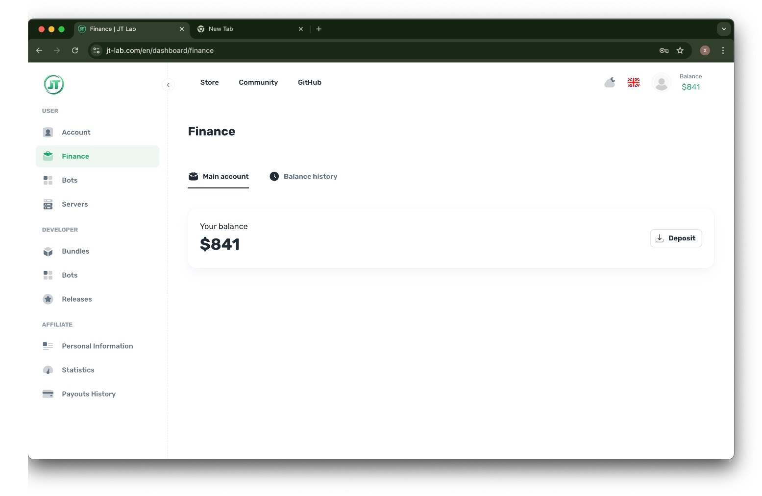The width and height of the screenshot is (762, 496).
Task: Open the saved passwords key icon
Action: pyautogui.click(x=664, y=50)
